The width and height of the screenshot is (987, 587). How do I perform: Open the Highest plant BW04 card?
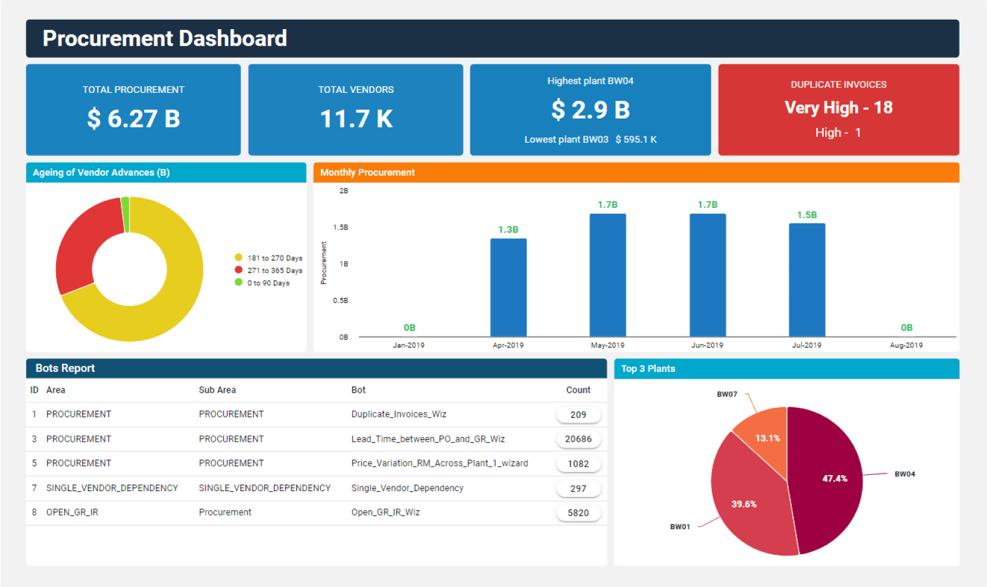[x=591, y=110]
